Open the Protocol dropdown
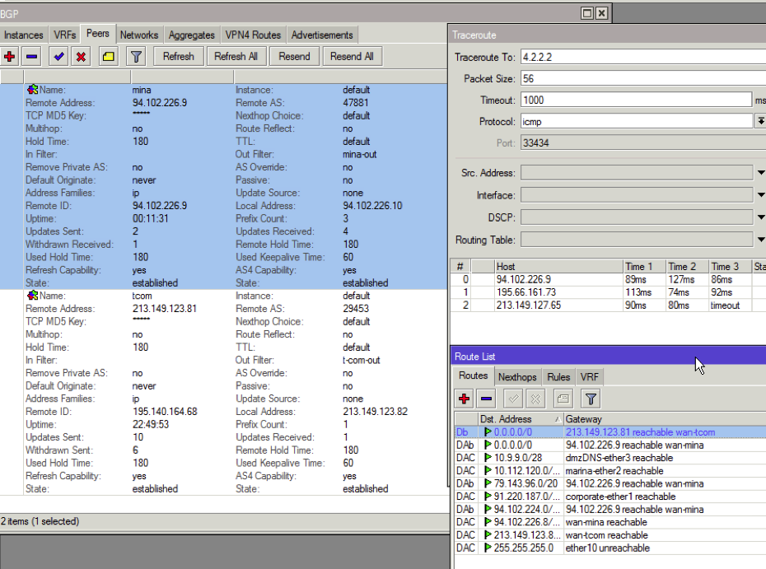 (759, 123)
